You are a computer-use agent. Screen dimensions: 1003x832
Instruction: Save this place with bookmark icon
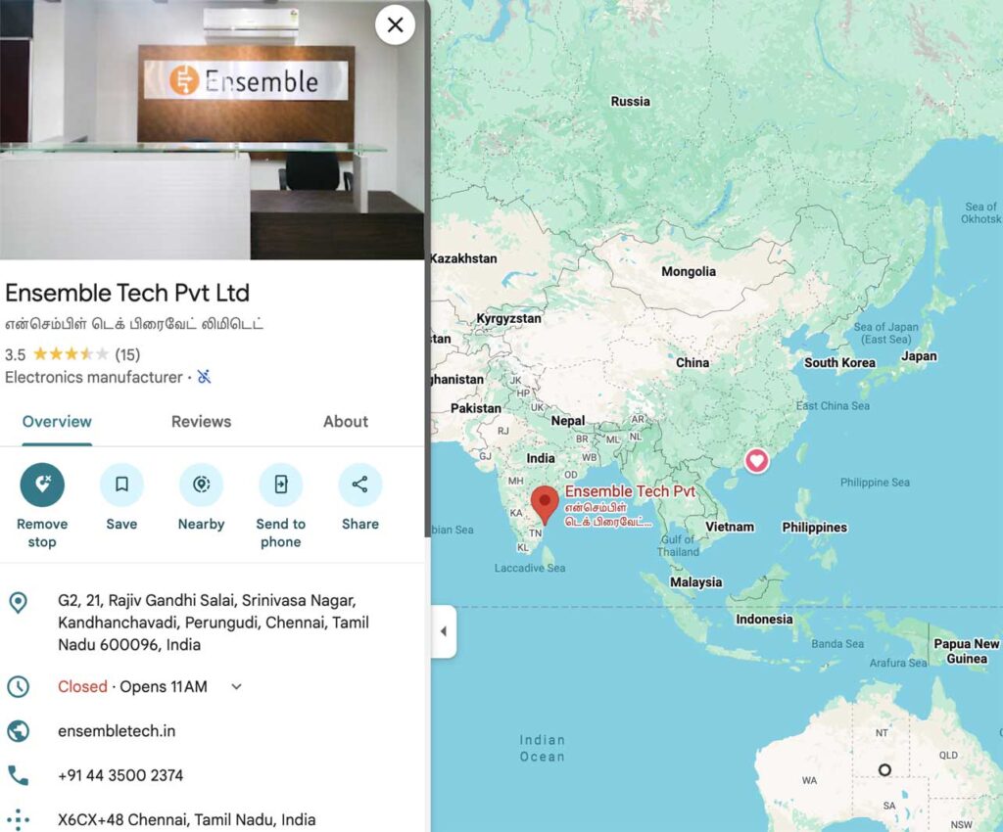tap(121, 485)
